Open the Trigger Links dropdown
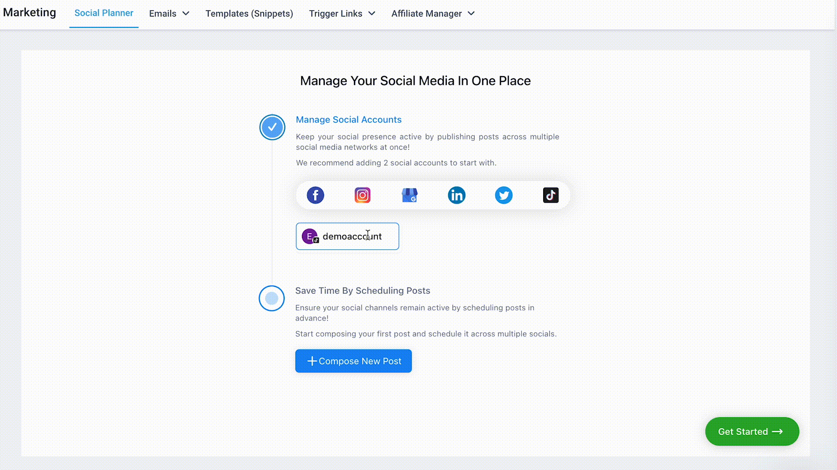The image size is (837, 470). 342,13
